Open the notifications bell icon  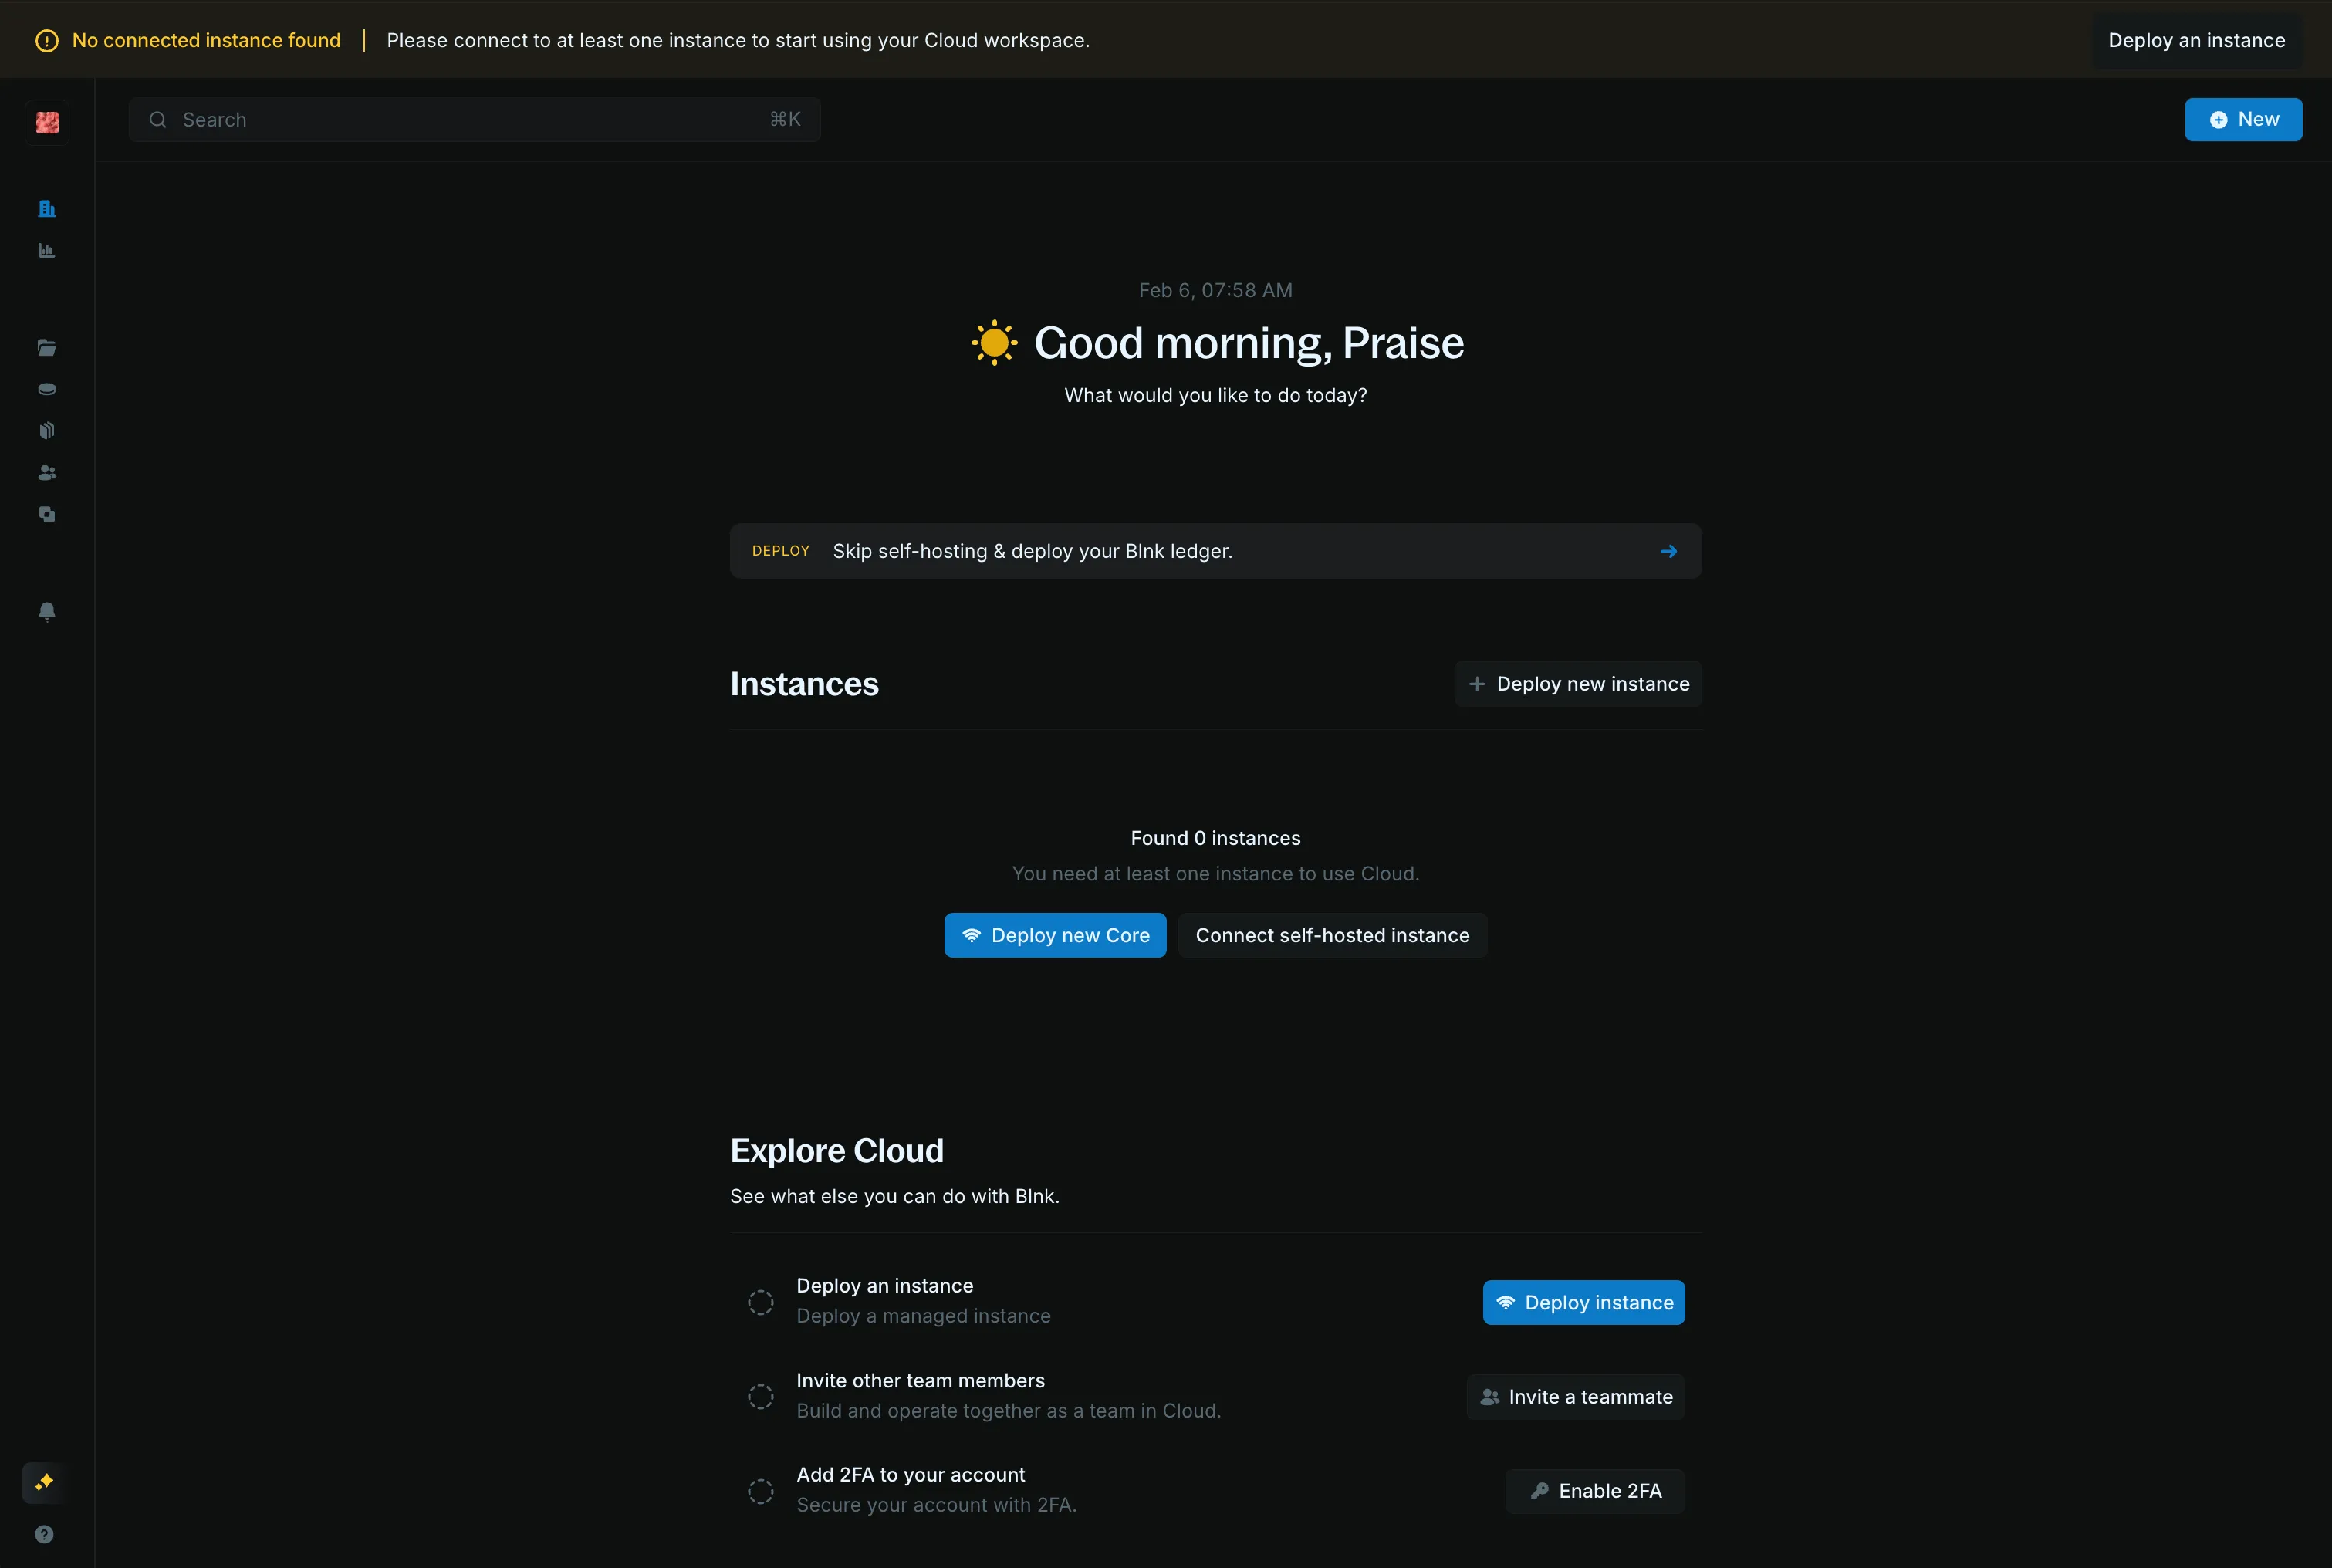[47, 611]
